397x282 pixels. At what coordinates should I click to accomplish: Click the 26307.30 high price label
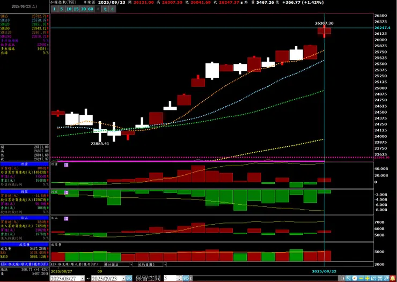click(324, 23)
